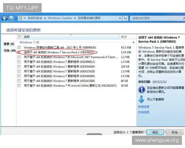The height and width of the screenshot is (148, 185).
Task: Click the 确定 button
Action: (x=155, y=132)
